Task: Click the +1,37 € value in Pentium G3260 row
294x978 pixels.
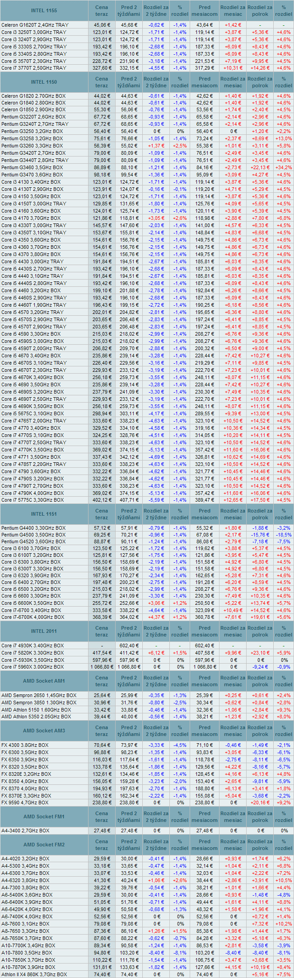Action: (x=157, y=146)
